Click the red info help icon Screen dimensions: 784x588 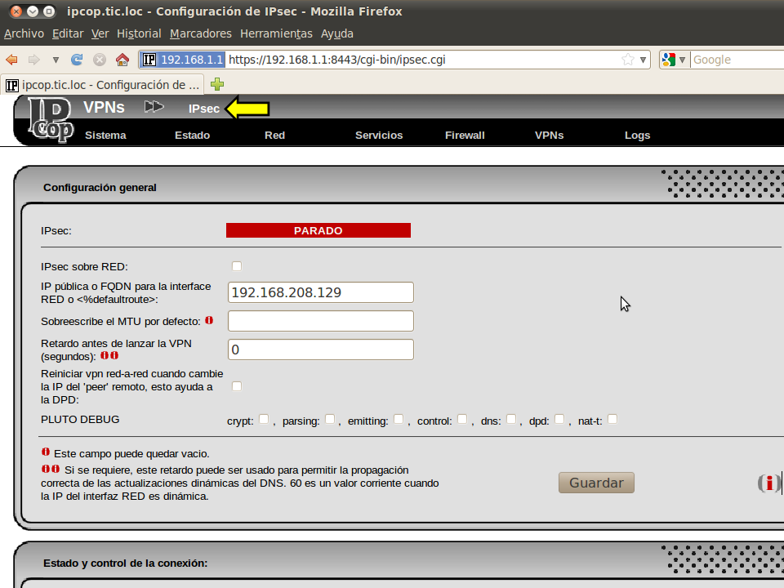click(x=768, y=483)
